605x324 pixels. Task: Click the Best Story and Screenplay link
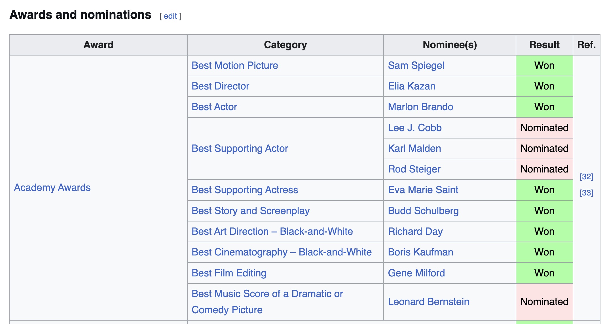[251, 211]
